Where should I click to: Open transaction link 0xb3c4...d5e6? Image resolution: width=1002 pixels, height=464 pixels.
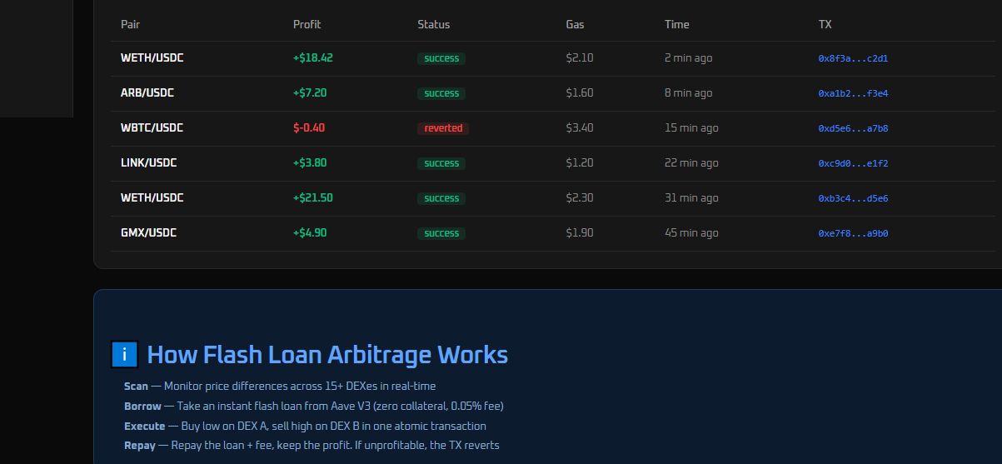point(853,198)
